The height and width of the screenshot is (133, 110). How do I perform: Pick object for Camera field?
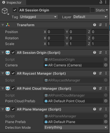(106, 65)
